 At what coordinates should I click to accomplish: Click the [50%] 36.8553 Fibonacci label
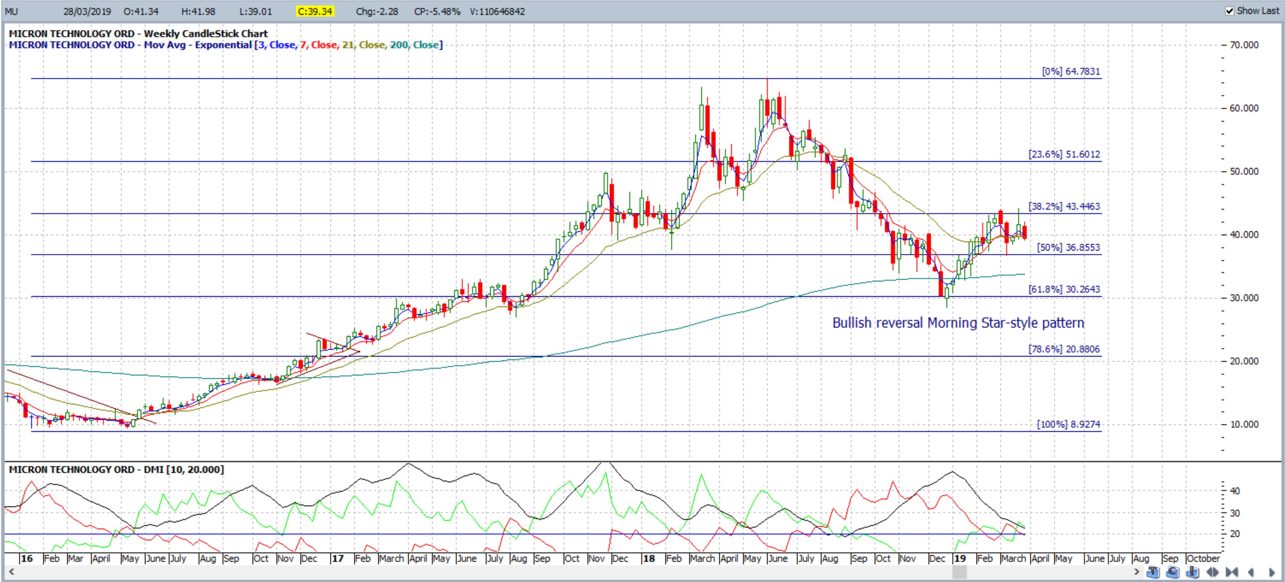tap(1069, 247)
